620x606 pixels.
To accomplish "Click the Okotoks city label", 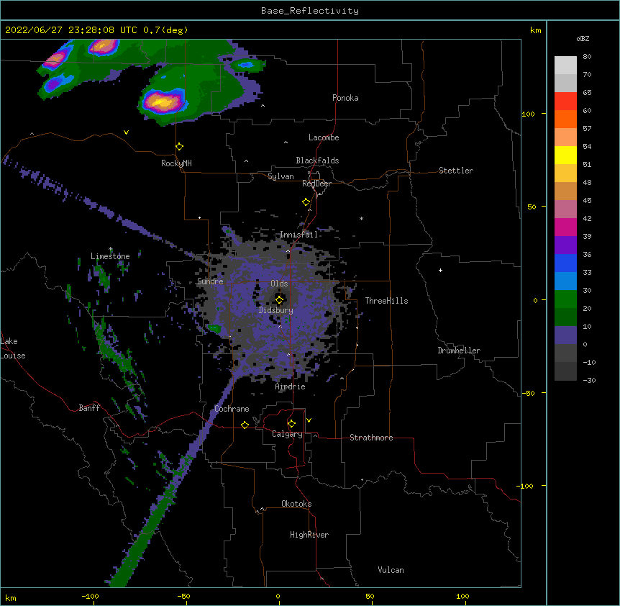I will pos(296,504).
